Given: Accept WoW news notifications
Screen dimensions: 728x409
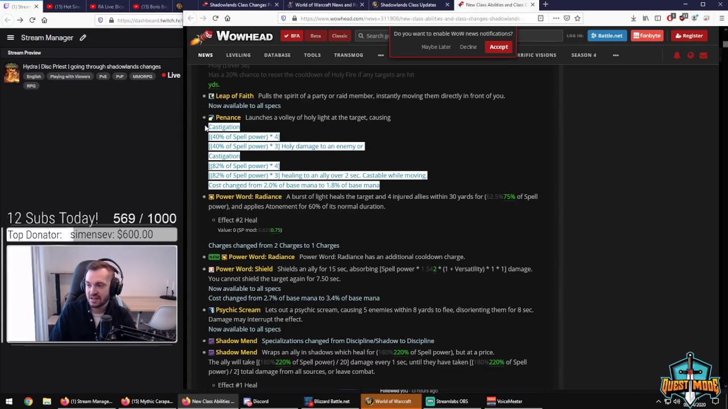Looking at the screenshot, I should 499,47.
